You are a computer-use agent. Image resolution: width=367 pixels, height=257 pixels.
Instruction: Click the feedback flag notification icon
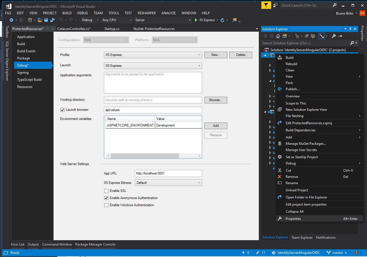click(x=266, y=5)
